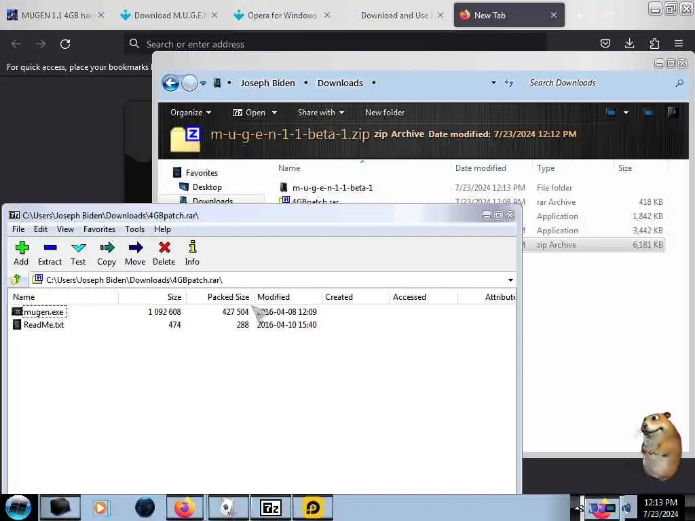The width and height of the screenshot is (695, 521).
Task: Open Firefox downloads panel
Action: [629, 43]
